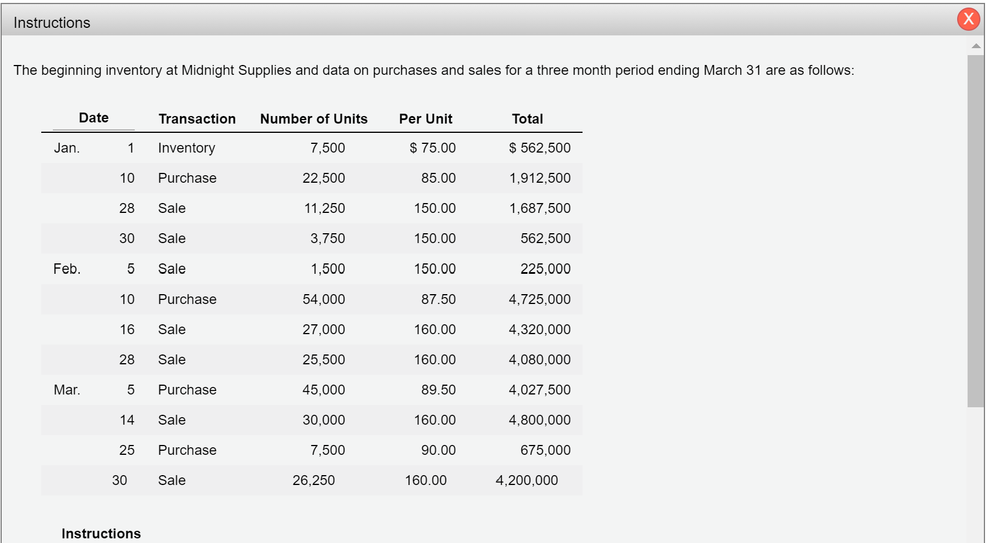
Task: Close the Instructions dialog with the red X
Action: [968, 19]
